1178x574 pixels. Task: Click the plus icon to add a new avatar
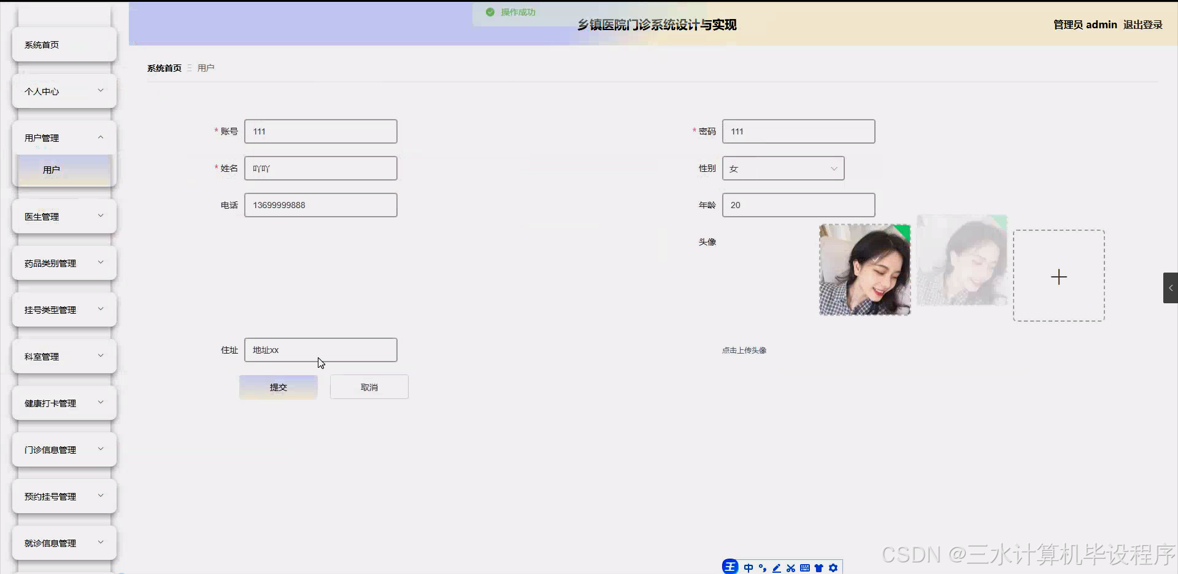tap(1059, 277)
